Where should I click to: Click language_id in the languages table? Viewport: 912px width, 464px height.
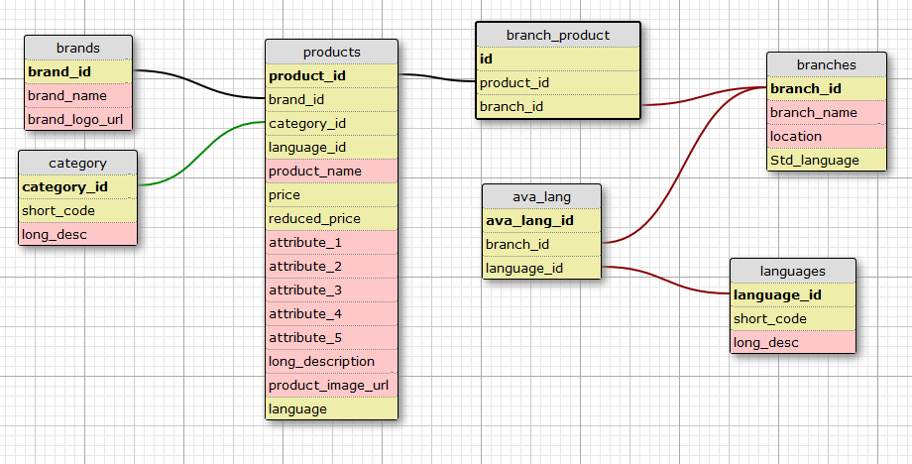[x=793, y=294]
